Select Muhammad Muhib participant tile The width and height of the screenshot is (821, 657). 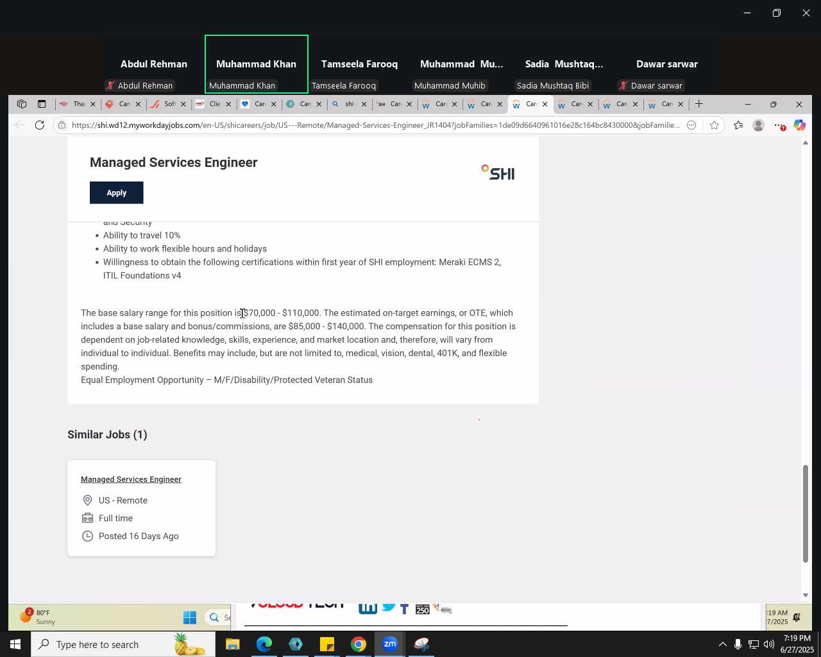click(462, 64)
